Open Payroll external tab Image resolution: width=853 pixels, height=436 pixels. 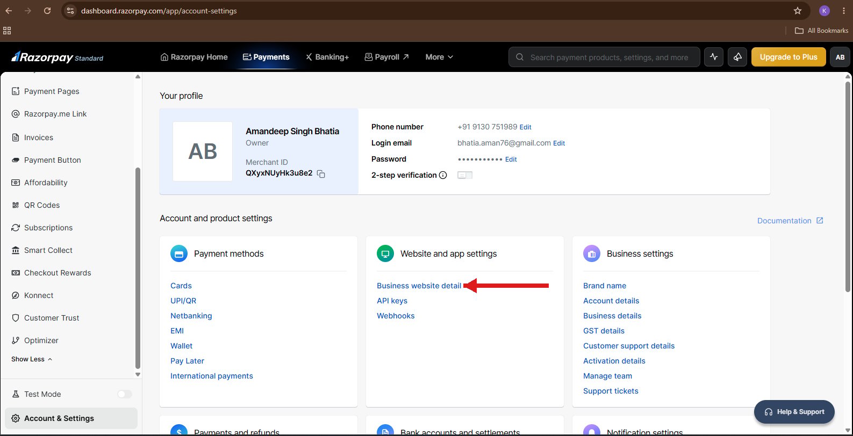tap(387, 57)
